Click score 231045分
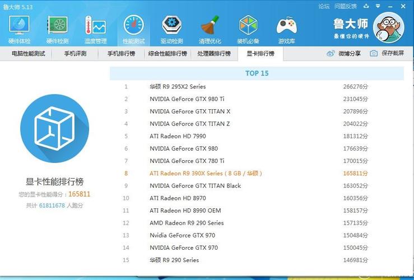 click(355, 99)
